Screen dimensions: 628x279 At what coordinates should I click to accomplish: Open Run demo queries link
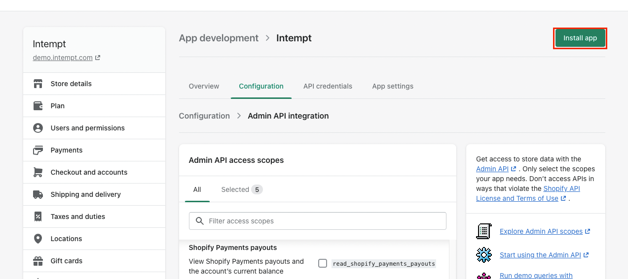[536, 276]
